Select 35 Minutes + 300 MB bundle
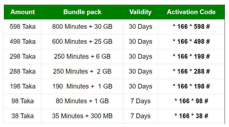Screen dimensions: 229x127 (82, 116)
